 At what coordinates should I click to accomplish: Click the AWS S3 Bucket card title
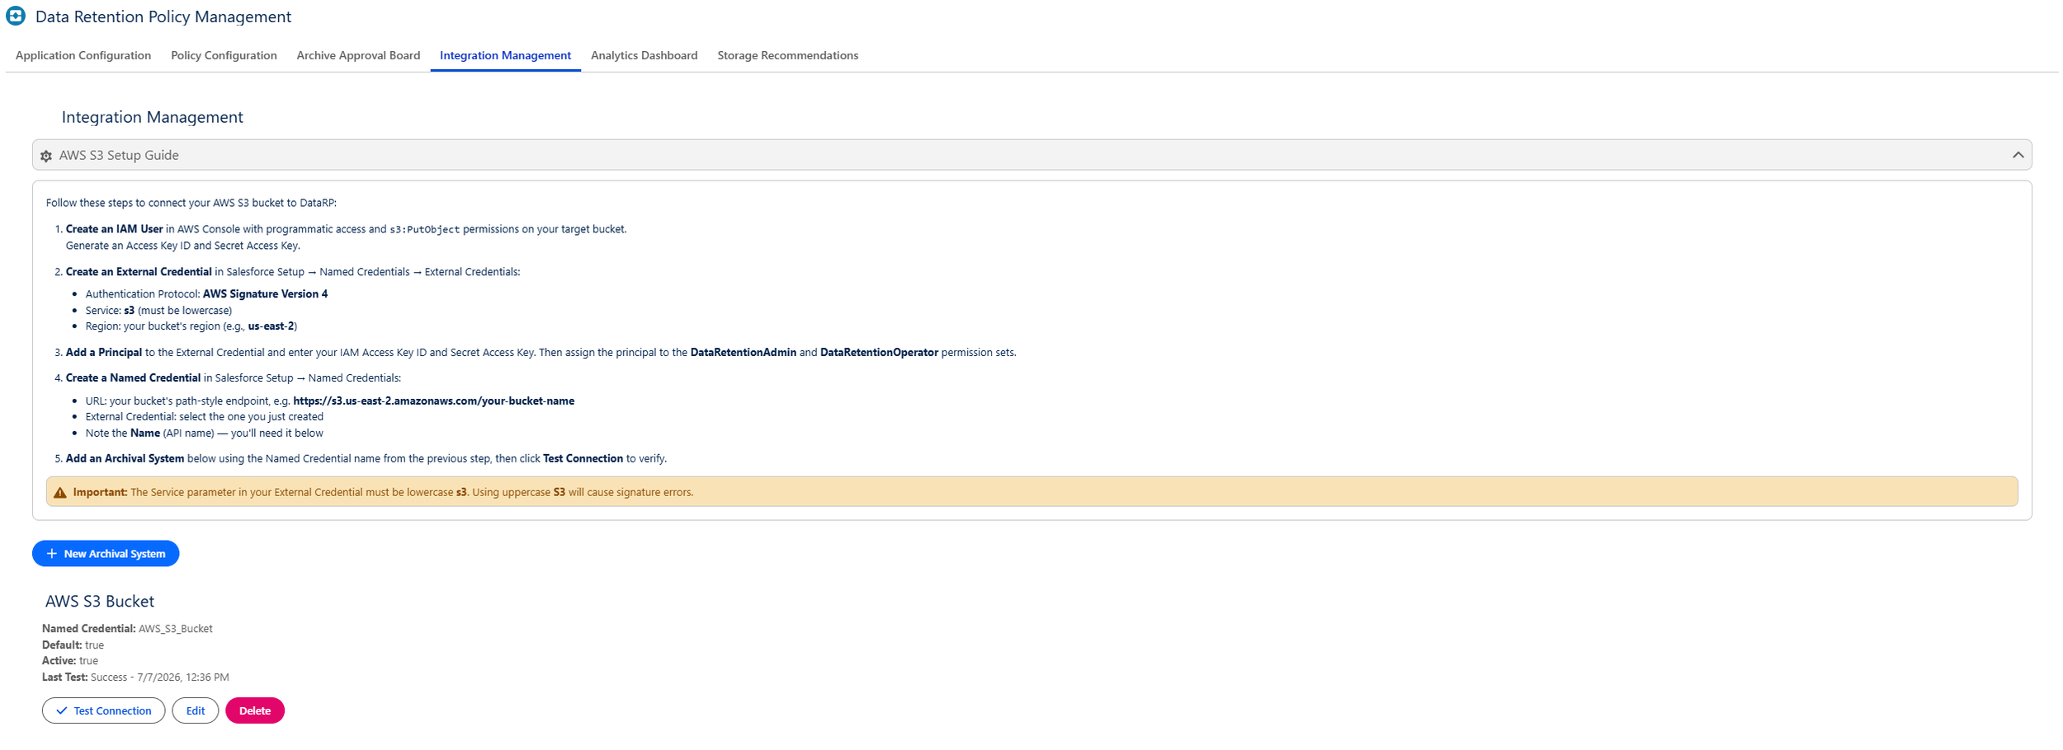coord(100,602)
